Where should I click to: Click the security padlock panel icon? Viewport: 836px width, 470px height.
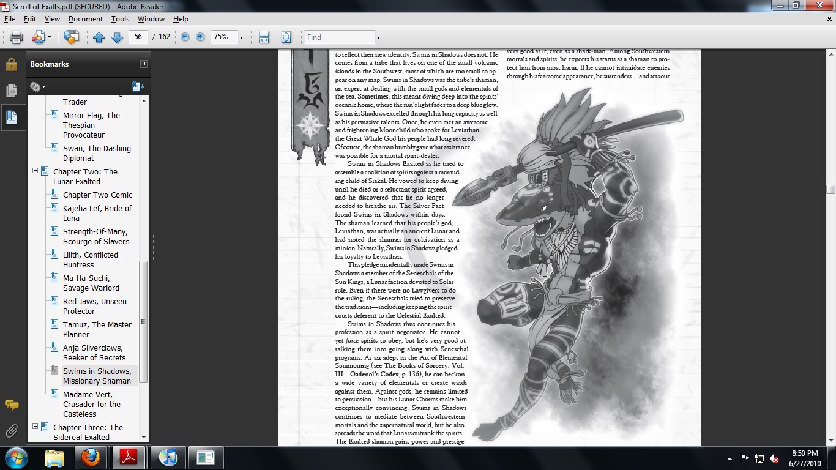pos(12,64)
